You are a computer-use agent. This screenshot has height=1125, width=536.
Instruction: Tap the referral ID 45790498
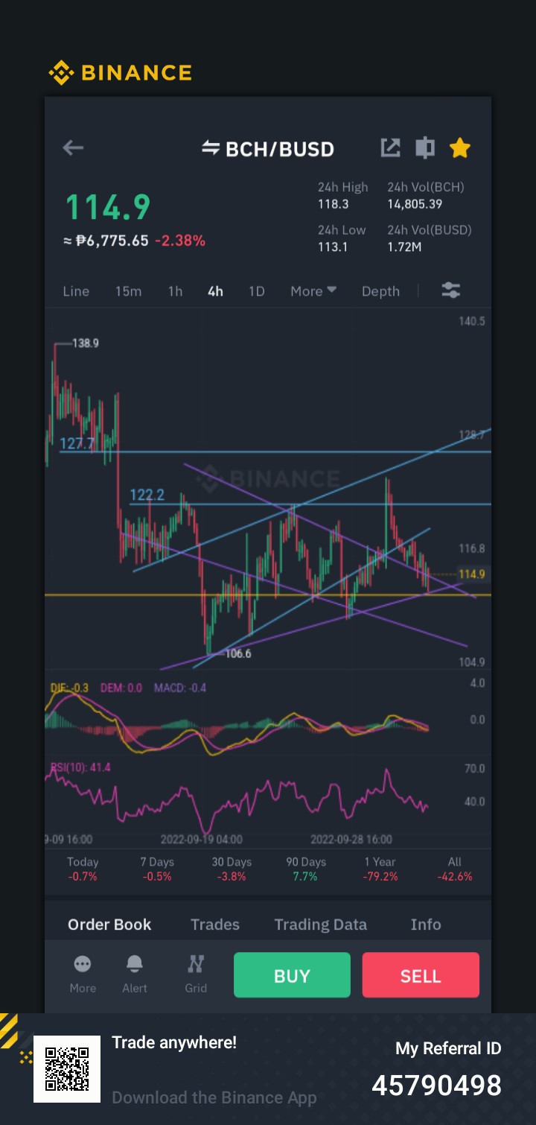[437, 1086]
